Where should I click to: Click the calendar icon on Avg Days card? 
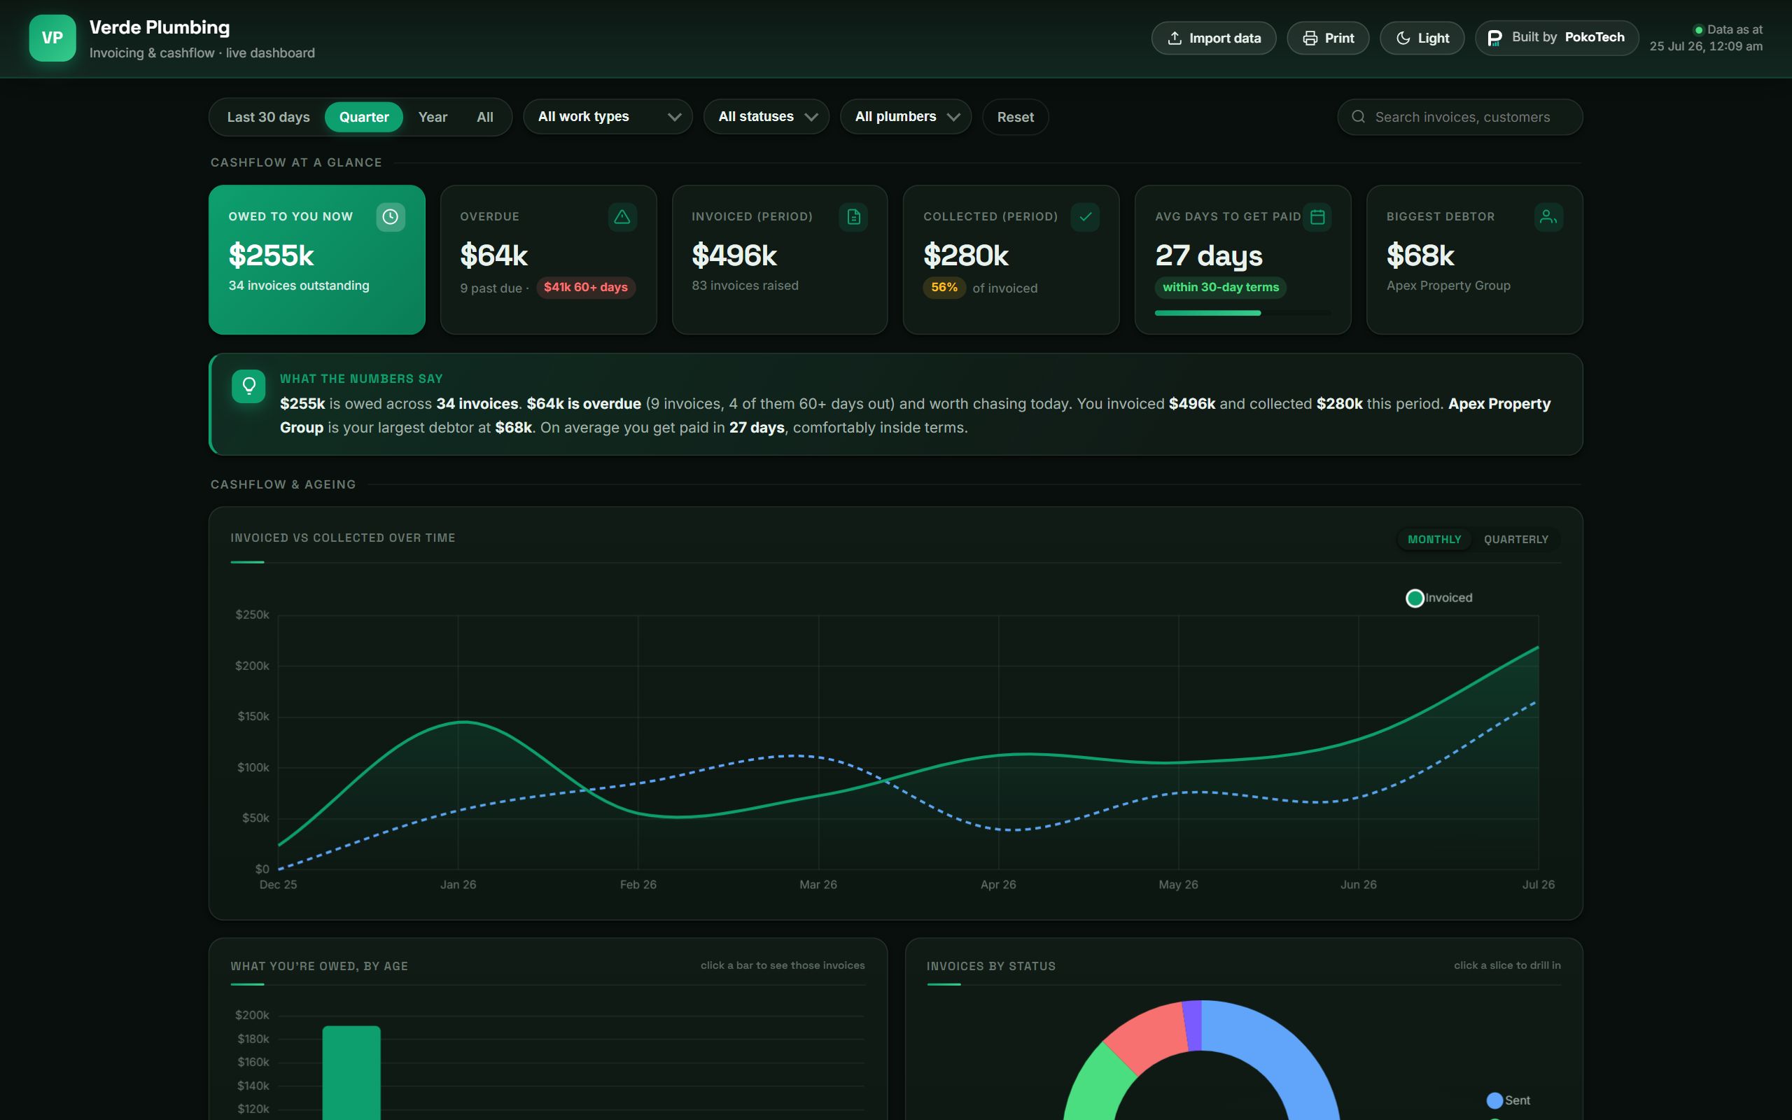1317,216
